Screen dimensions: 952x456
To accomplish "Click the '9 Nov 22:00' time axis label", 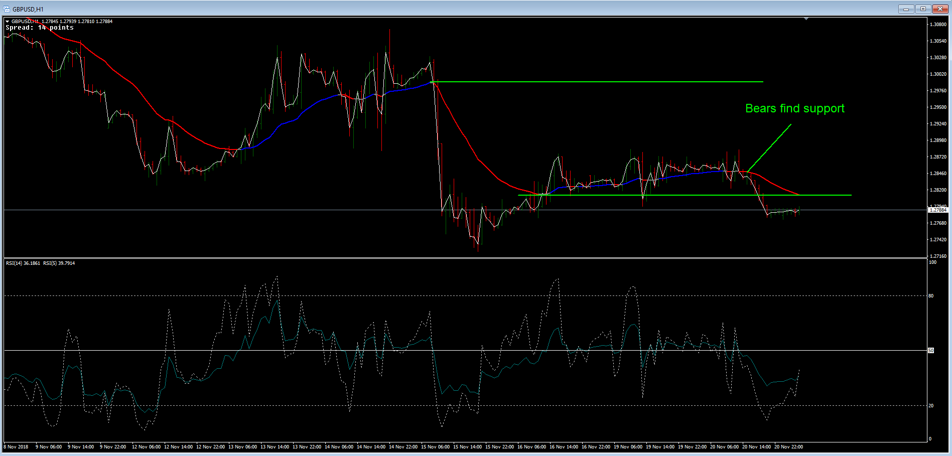I will [x=113, y=446].
